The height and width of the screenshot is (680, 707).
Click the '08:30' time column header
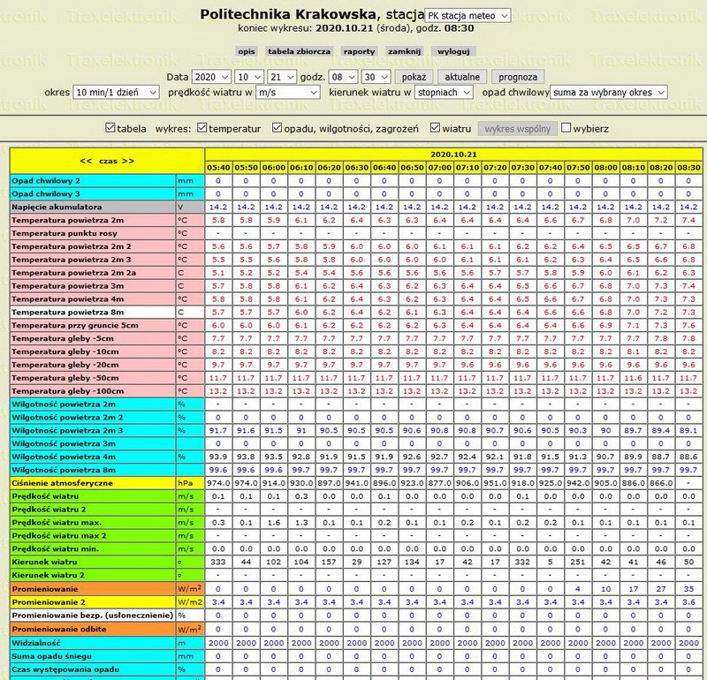pyautogui.click(x=688, y=168)
